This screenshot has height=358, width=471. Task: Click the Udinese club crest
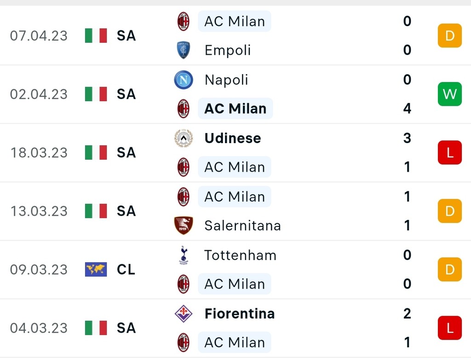pyautogui.click(x=184, y=138)
